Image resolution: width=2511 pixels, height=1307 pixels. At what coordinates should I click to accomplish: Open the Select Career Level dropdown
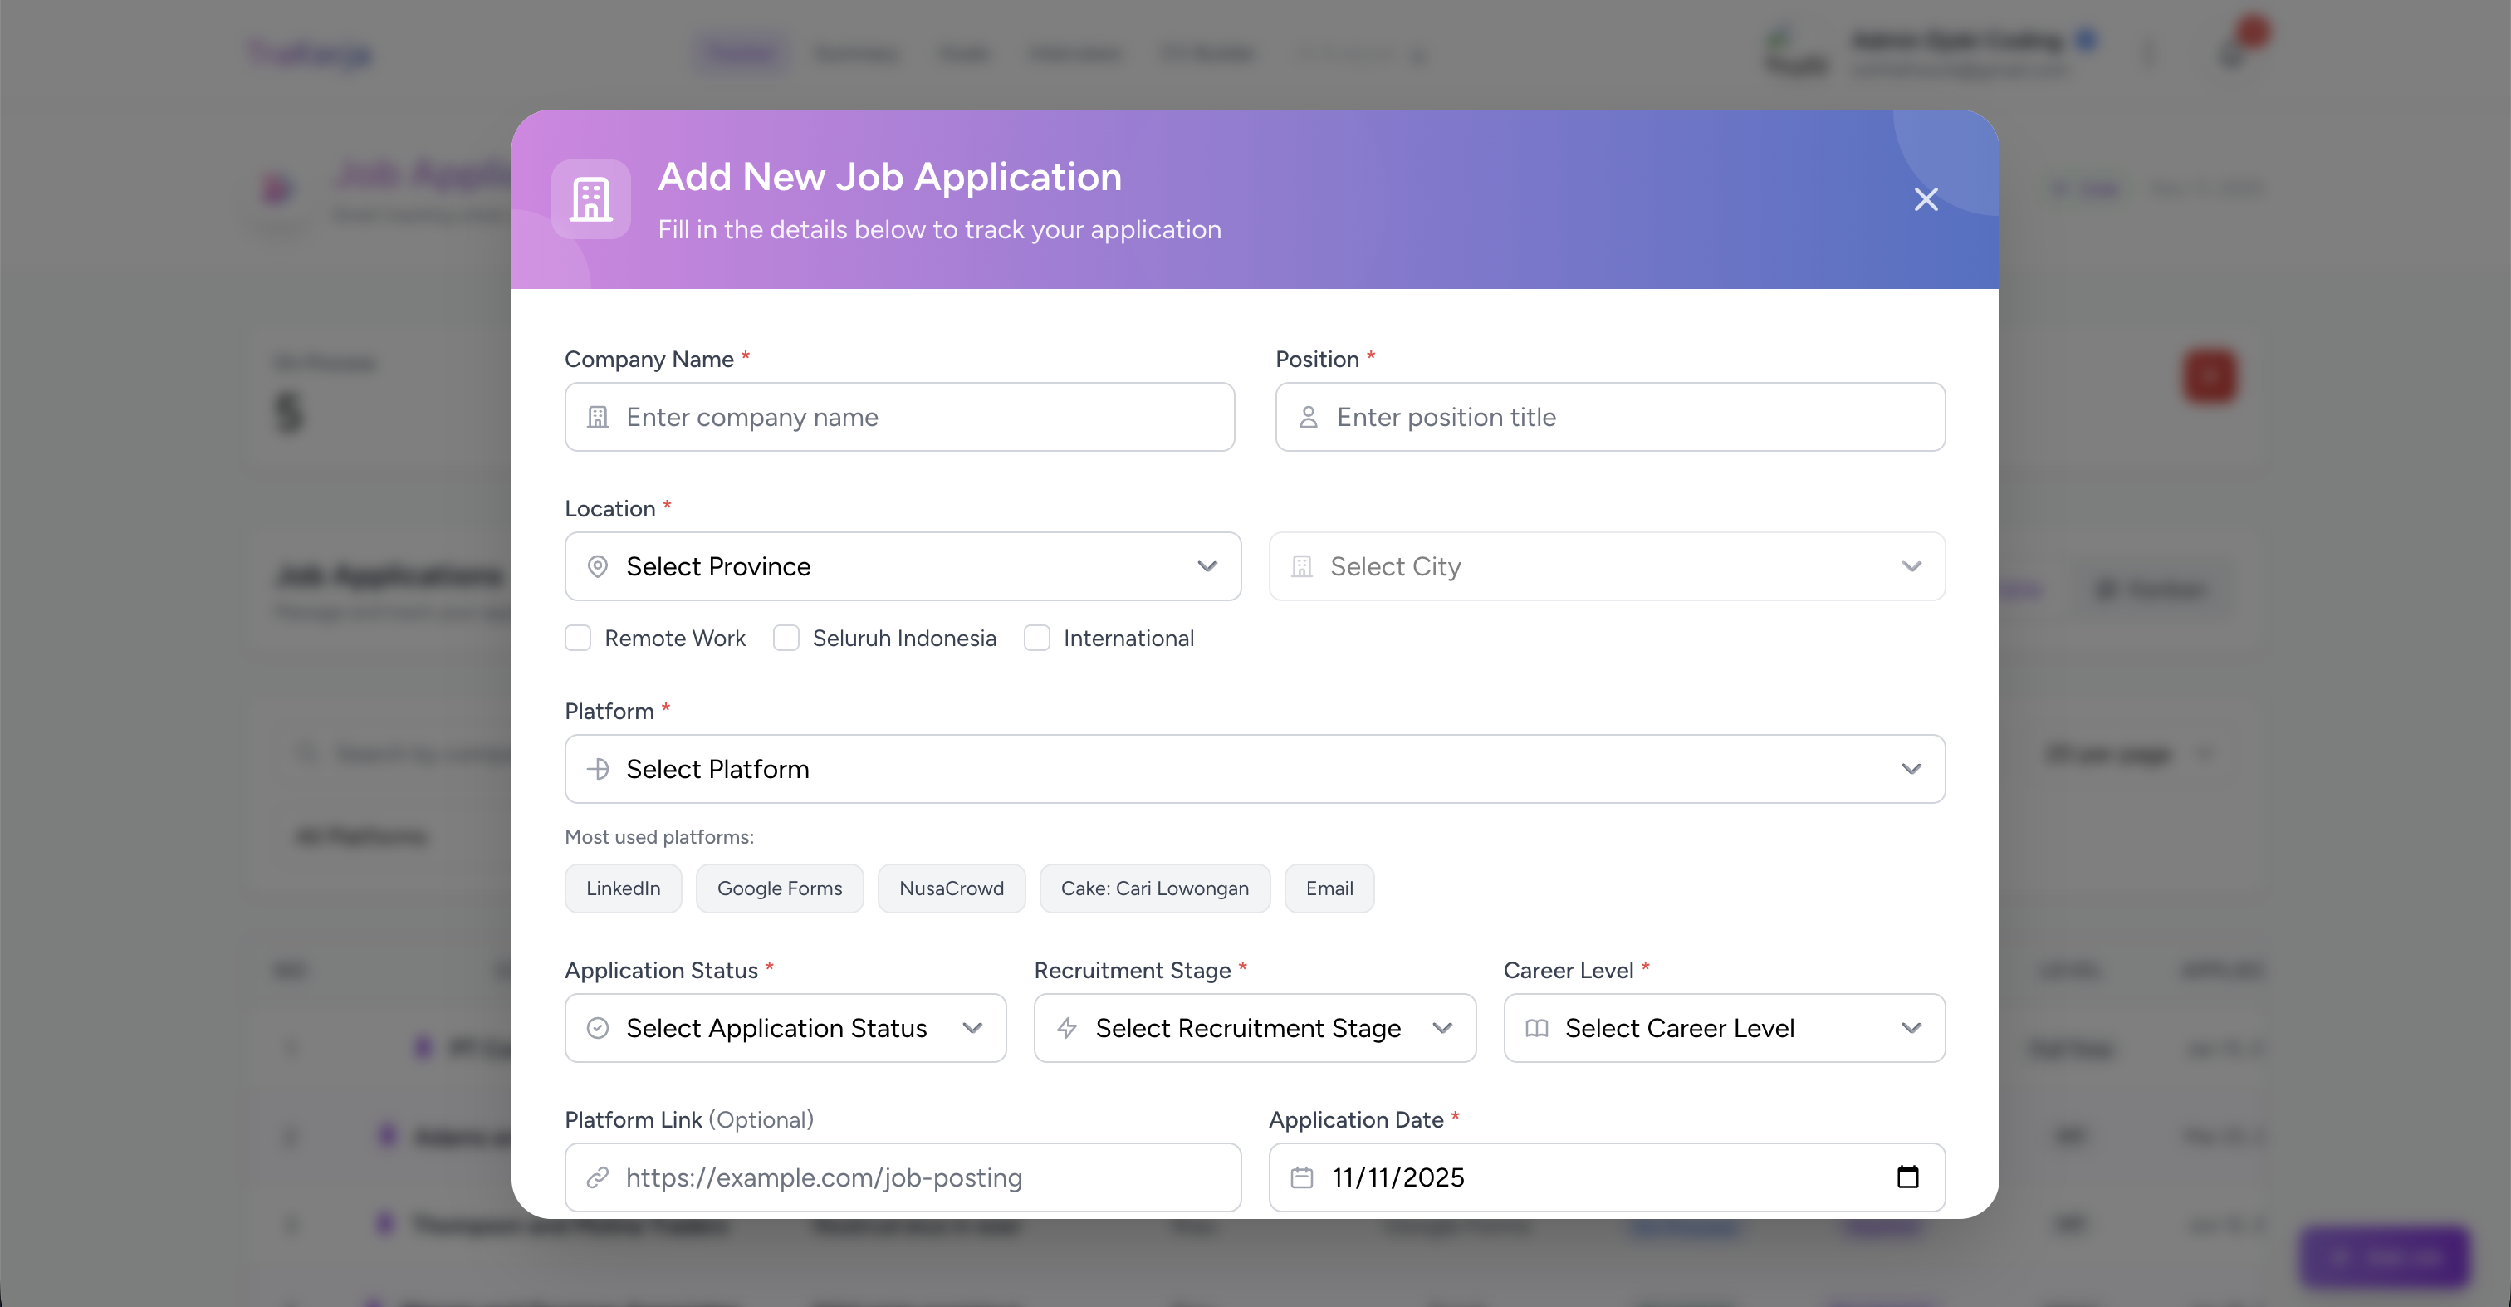pos(1723,1028)
